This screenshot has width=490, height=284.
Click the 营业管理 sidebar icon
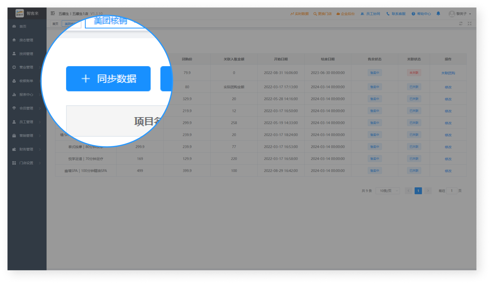click(14, 67)
